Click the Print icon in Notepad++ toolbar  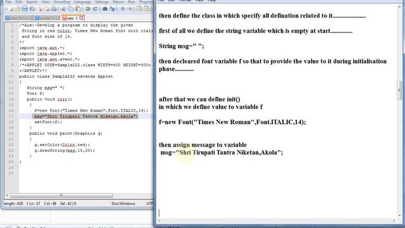54,9
